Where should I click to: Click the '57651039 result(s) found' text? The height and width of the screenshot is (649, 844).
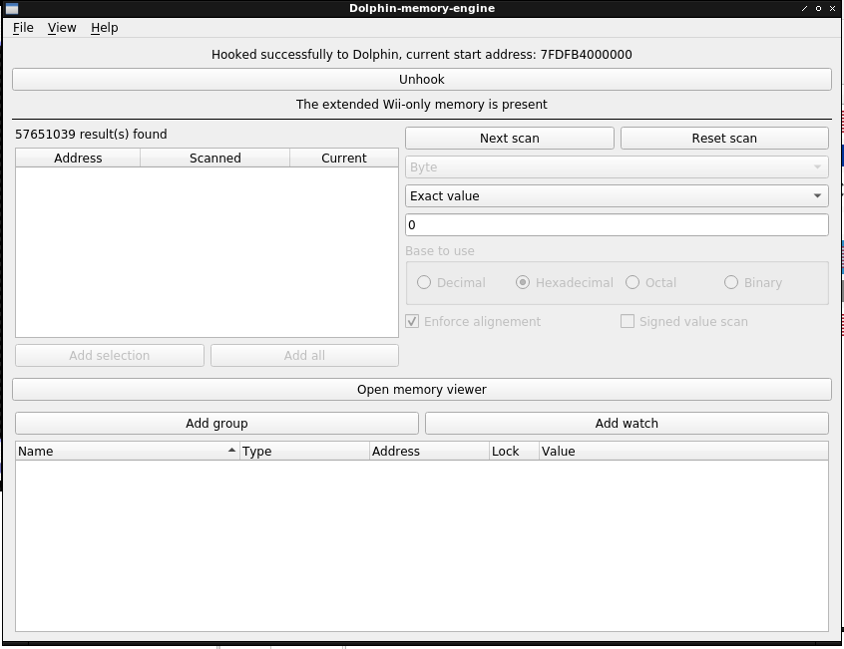(x=91, y=135)
